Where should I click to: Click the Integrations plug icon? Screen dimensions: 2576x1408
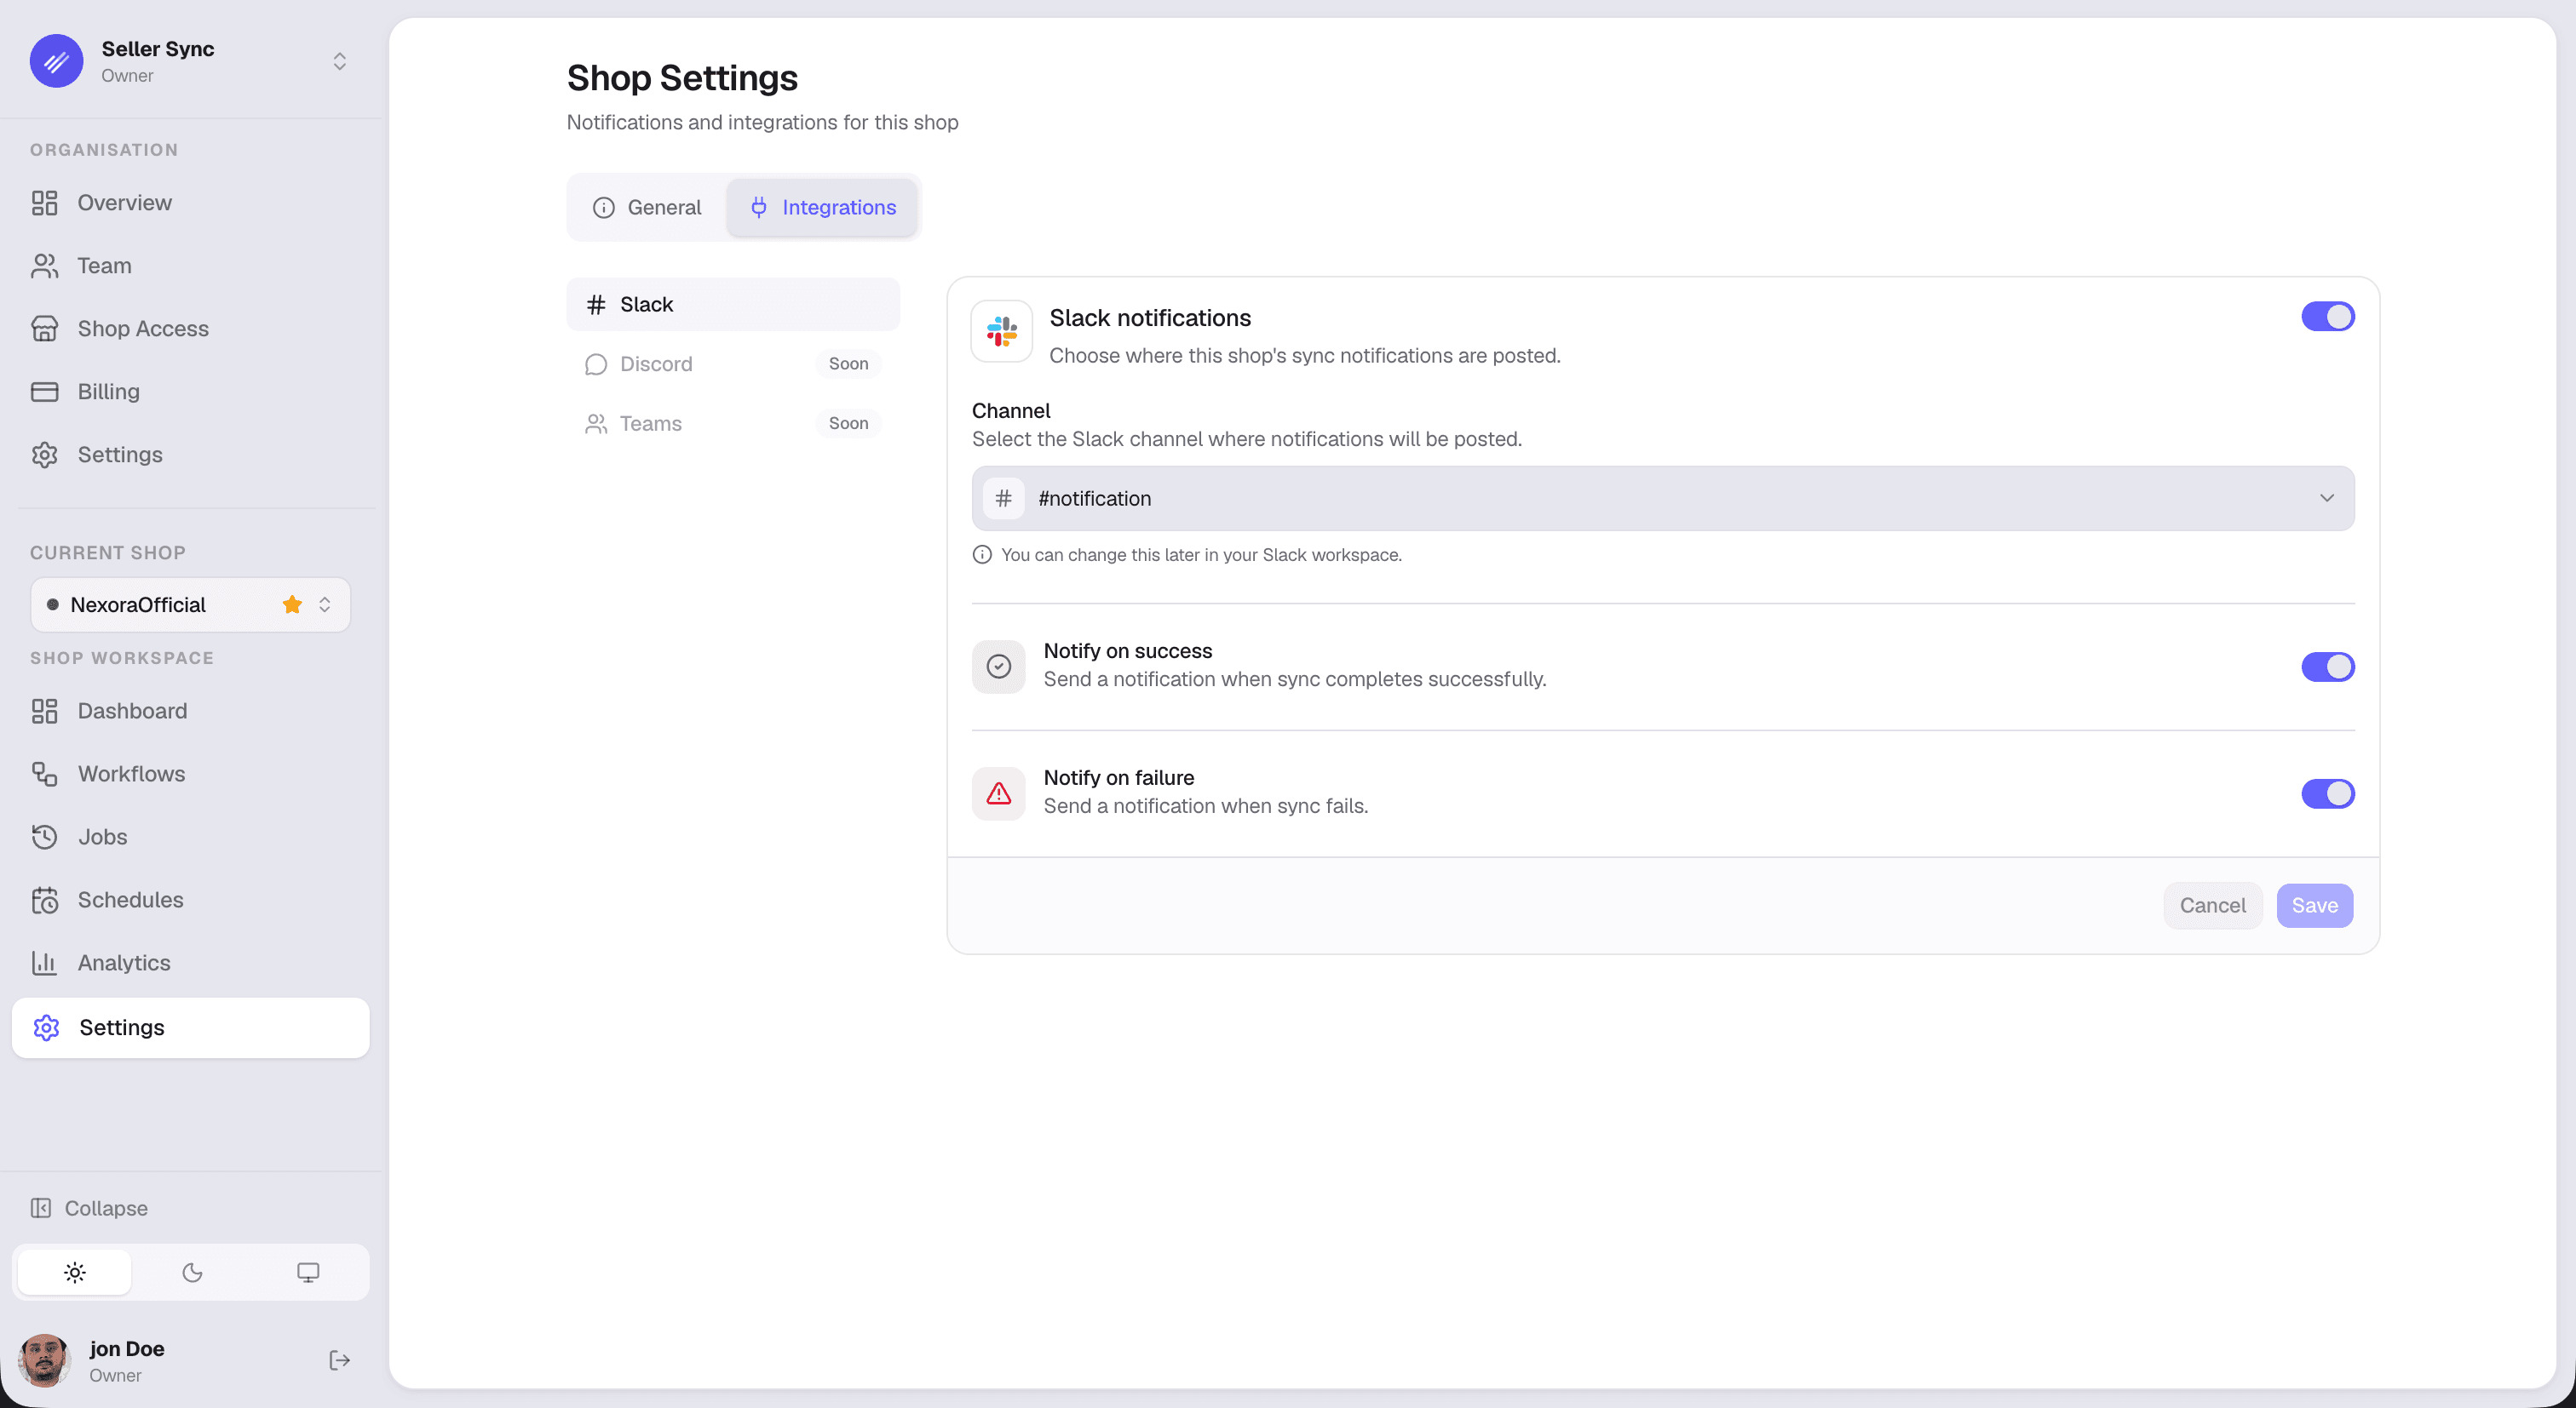point(759,208)
